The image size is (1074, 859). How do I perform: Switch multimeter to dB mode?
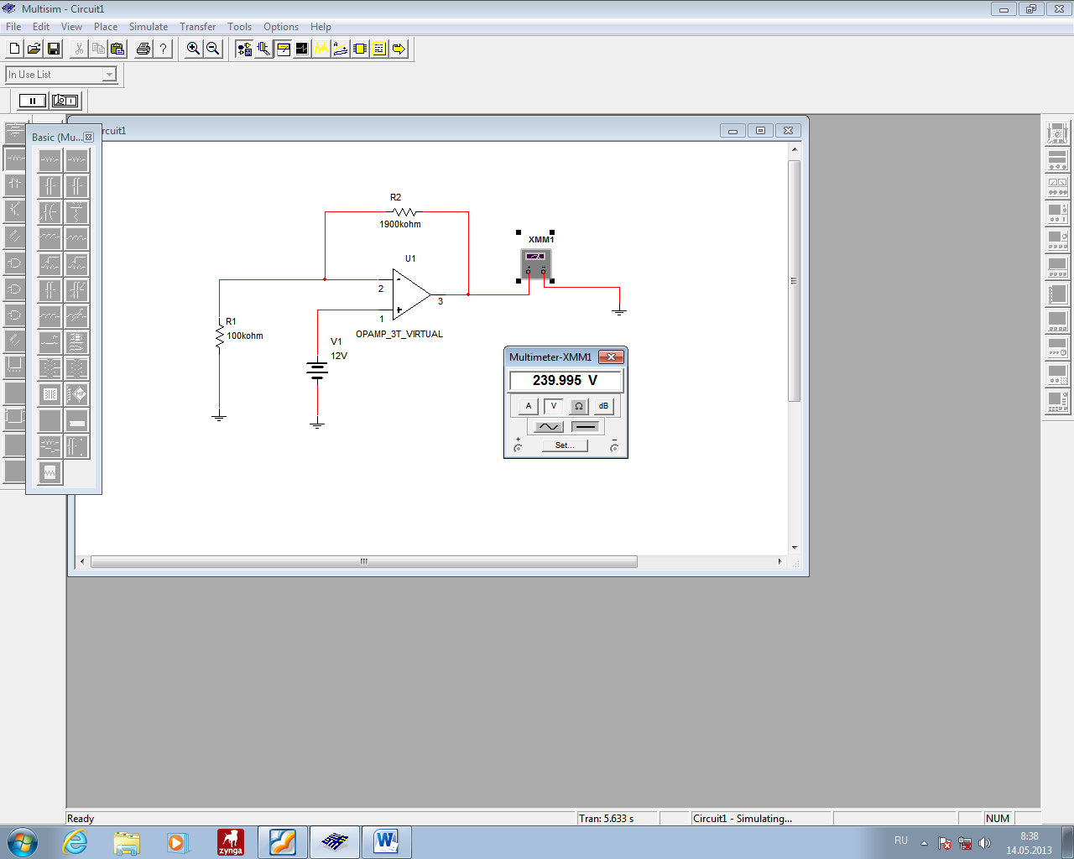click(x=603, y=406)
